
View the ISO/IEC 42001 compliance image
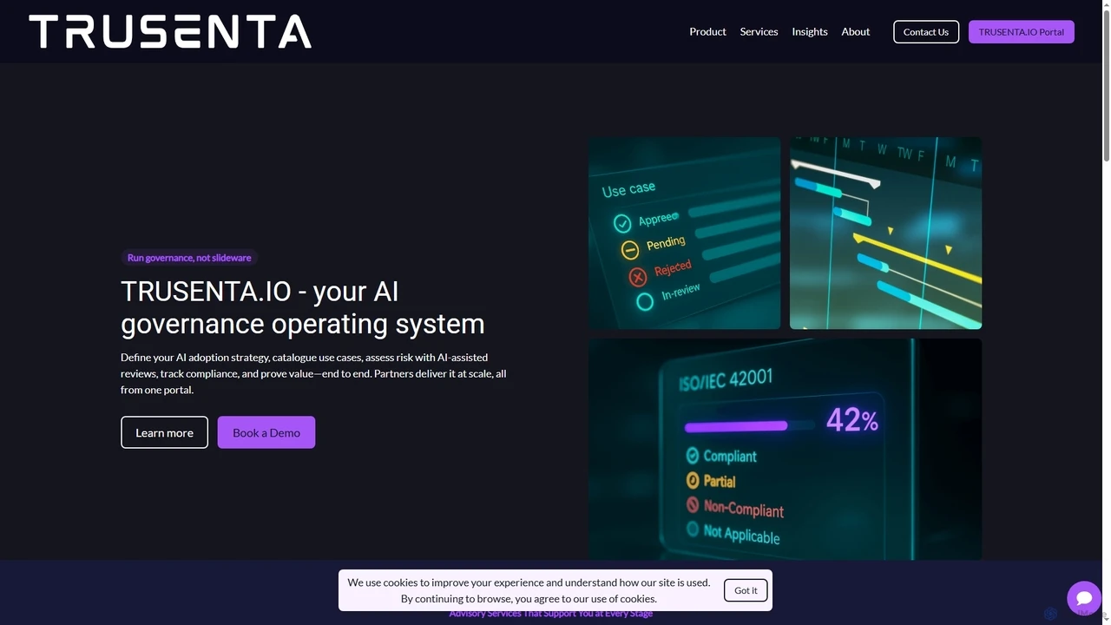786,449
